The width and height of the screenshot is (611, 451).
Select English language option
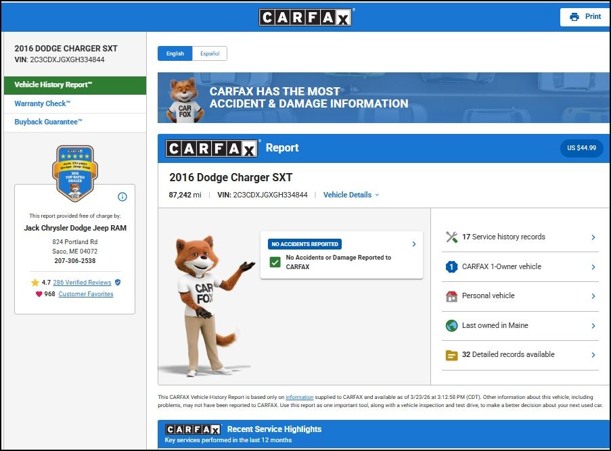click(x=175, y=53)
